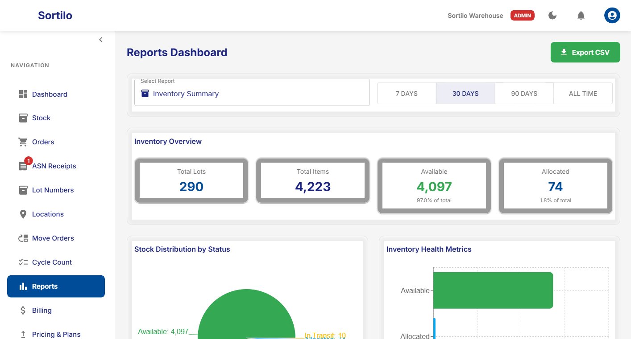Click the '1.8% of total' text
The height and width of the screenshot is (339, 631).
pos(556,200)
